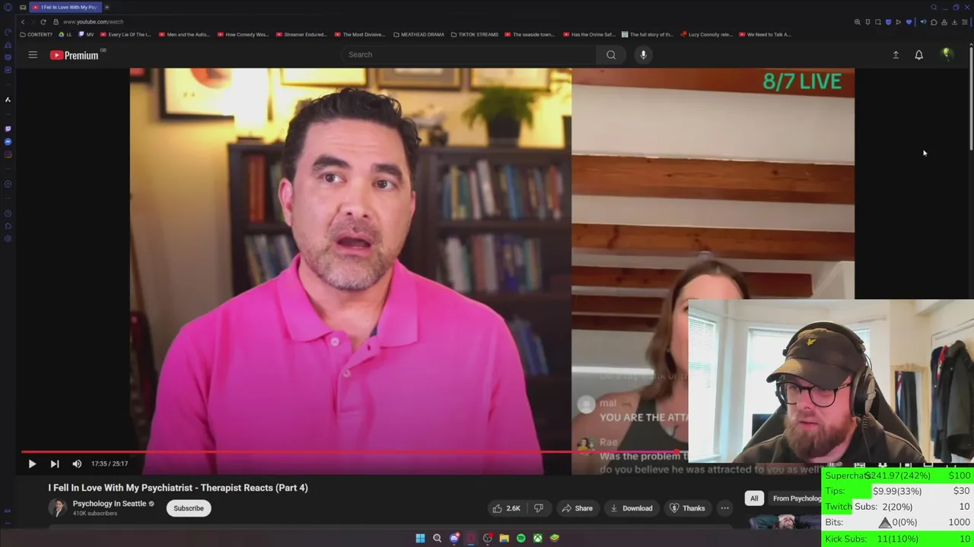
Task: Open Psychology In Seattle channel name
Action: click(110, 504)
